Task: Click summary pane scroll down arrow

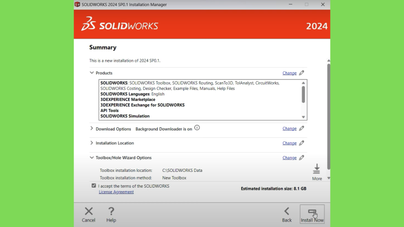Action: (x=329, y=178)
